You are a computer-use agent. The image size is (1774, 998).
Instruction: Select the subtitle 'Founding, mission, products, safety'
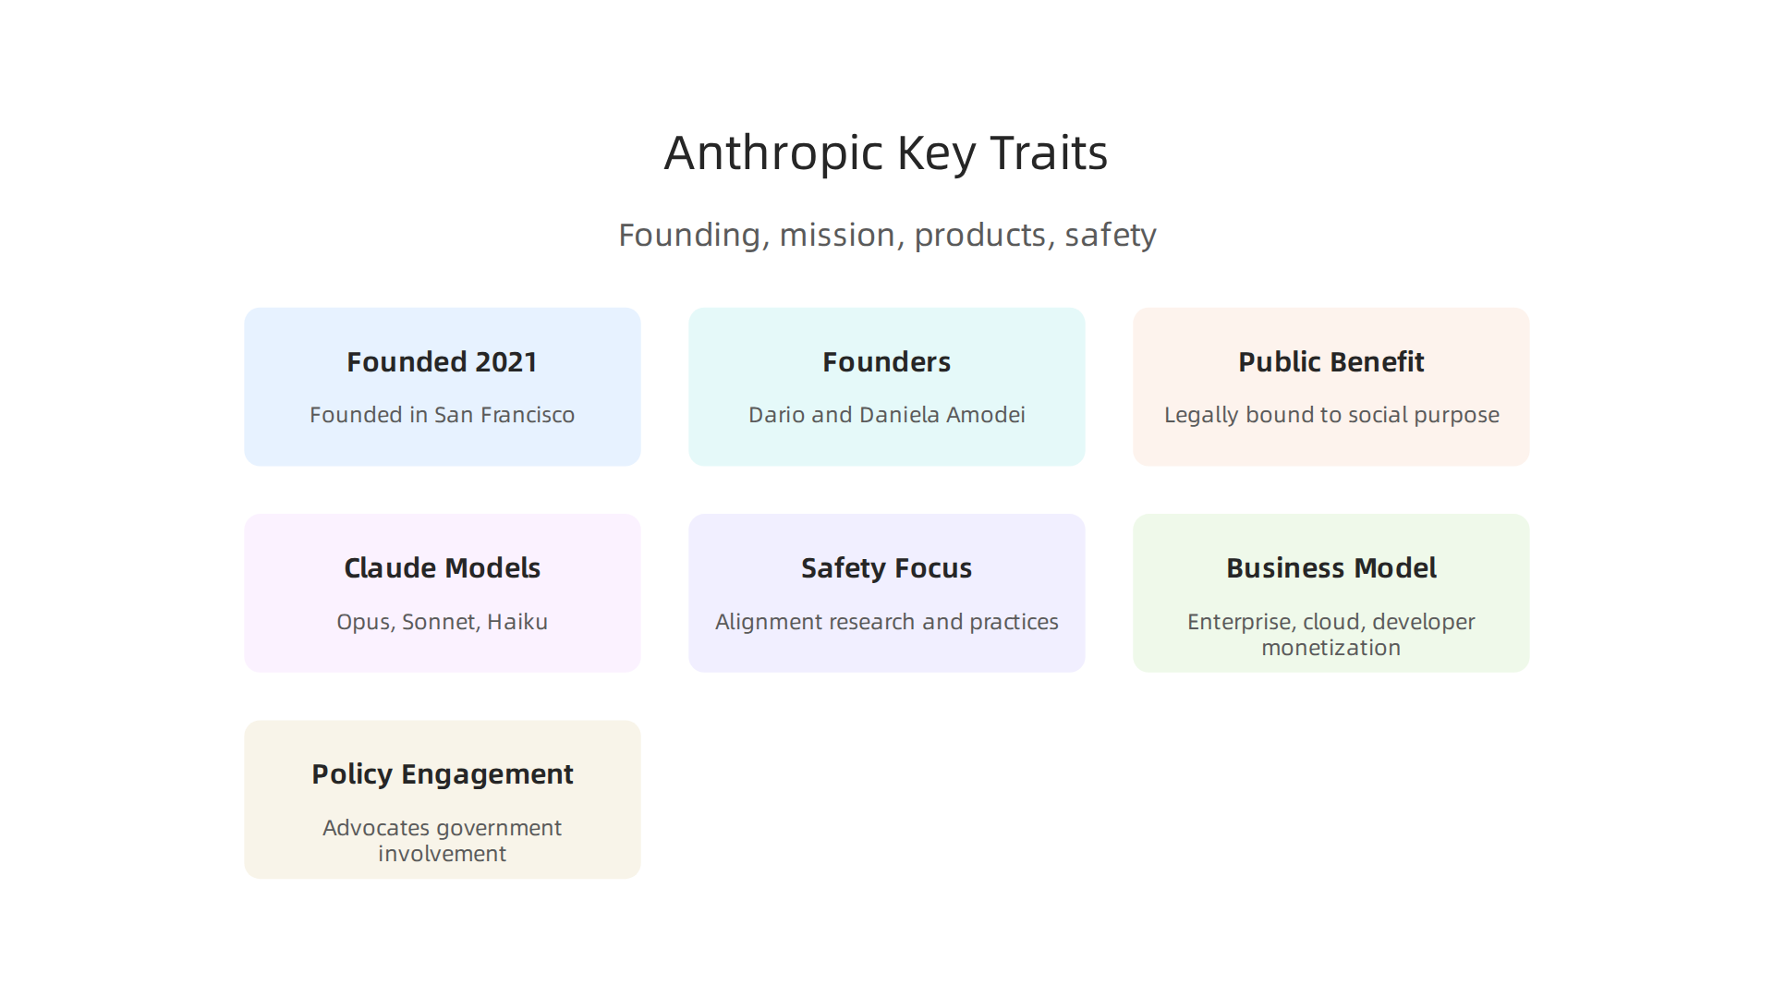click(x=887, y=235)
